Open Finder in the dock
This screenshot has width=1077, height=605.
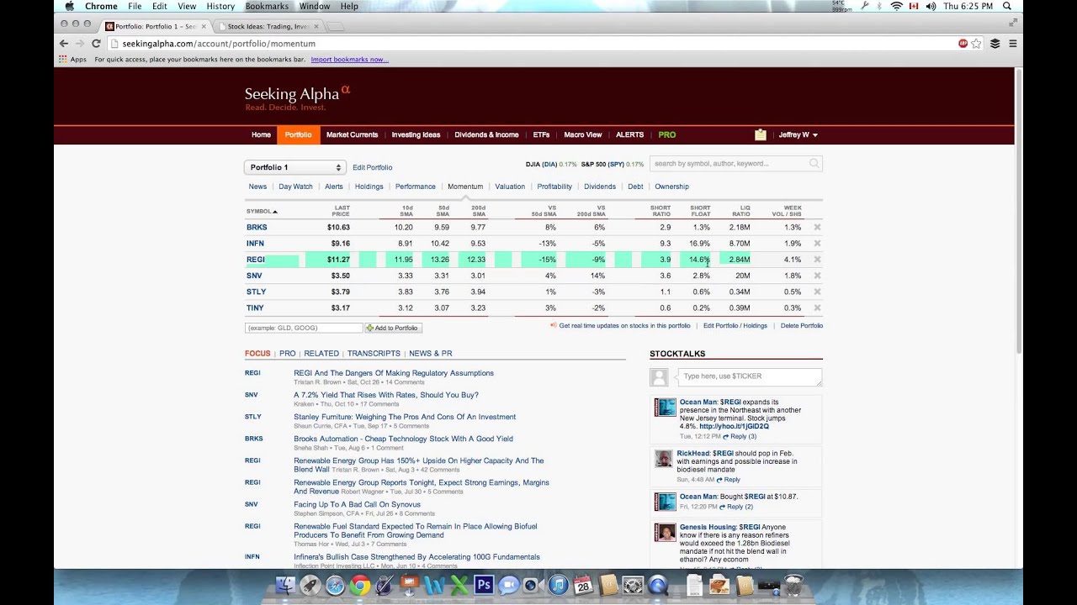click(x=285, y=585)
